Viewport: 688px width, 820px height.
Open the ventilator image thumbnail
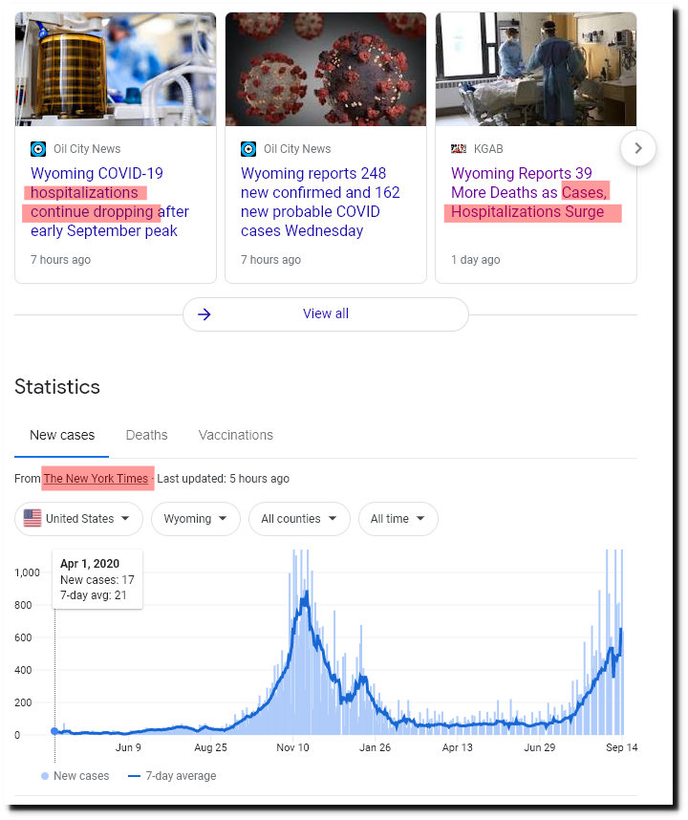[x=116, y=69]
